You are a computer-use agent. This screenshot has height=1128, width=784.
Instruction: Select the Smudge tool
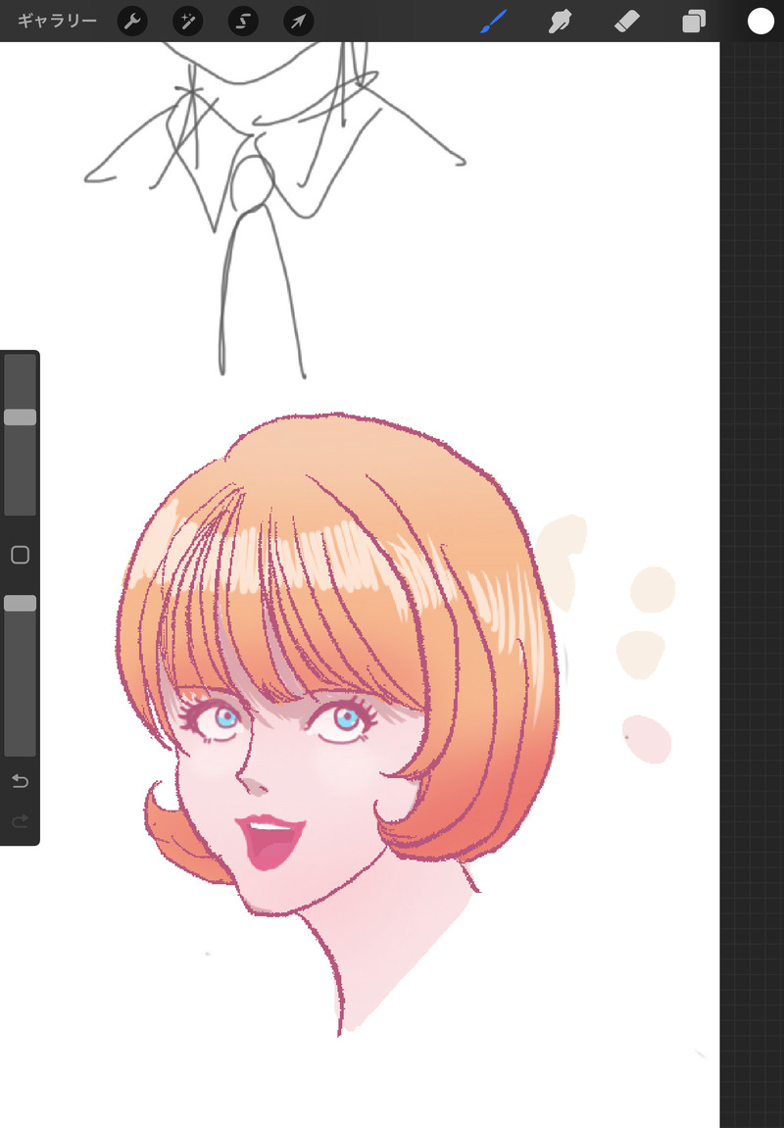560,22
